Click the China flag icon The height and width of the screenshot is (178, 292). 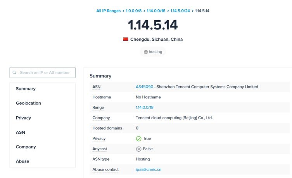(126, 39)
